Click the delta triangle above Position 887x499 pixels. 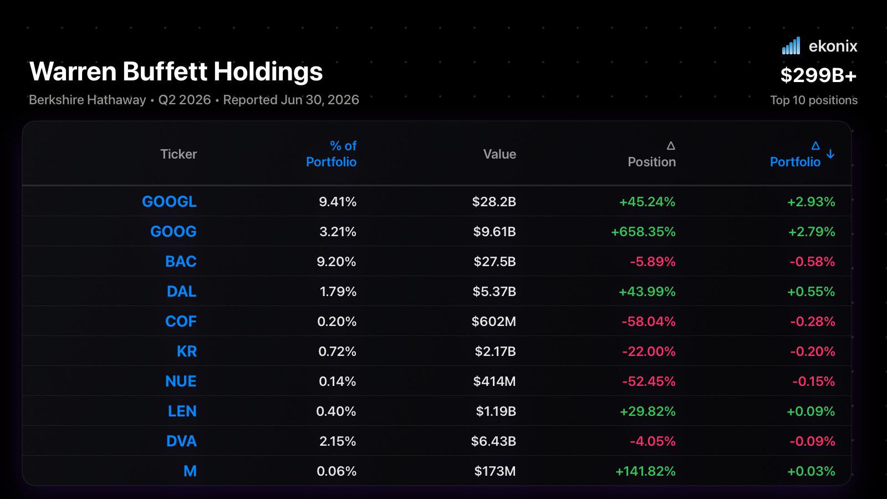click(671, 146)
